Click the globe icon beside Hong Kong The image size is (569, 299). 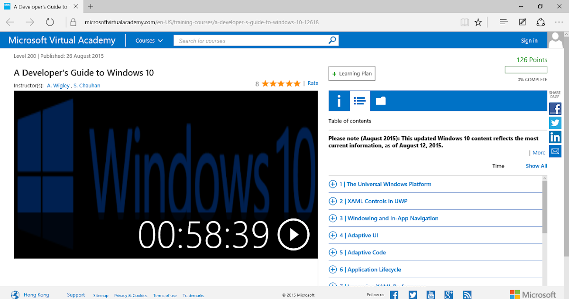click(x=15, y=295)
